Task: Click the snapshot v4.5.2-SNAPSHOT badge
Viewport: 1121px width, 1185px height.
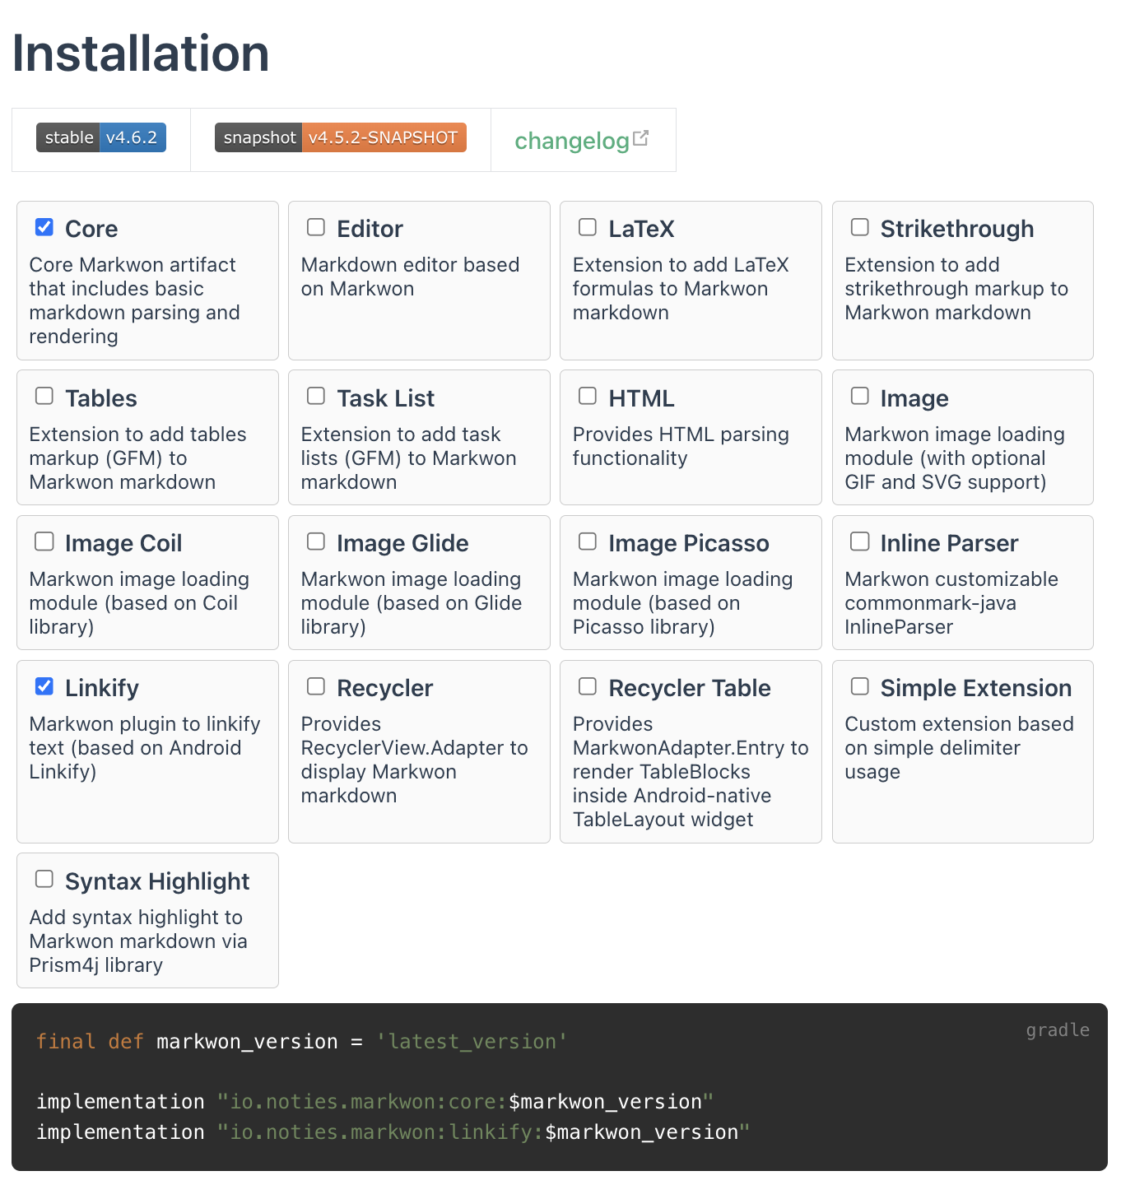Action: click(340, 137)
